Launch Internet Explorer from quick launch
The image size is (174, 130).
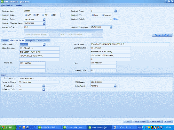pyautogui.click(x=20, y=127)
